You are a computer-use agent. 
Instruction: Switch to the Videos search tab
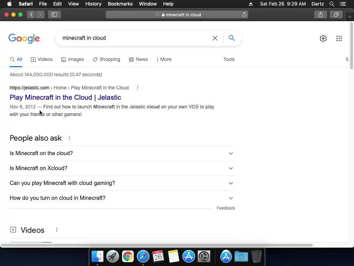[x=41, y=59]
